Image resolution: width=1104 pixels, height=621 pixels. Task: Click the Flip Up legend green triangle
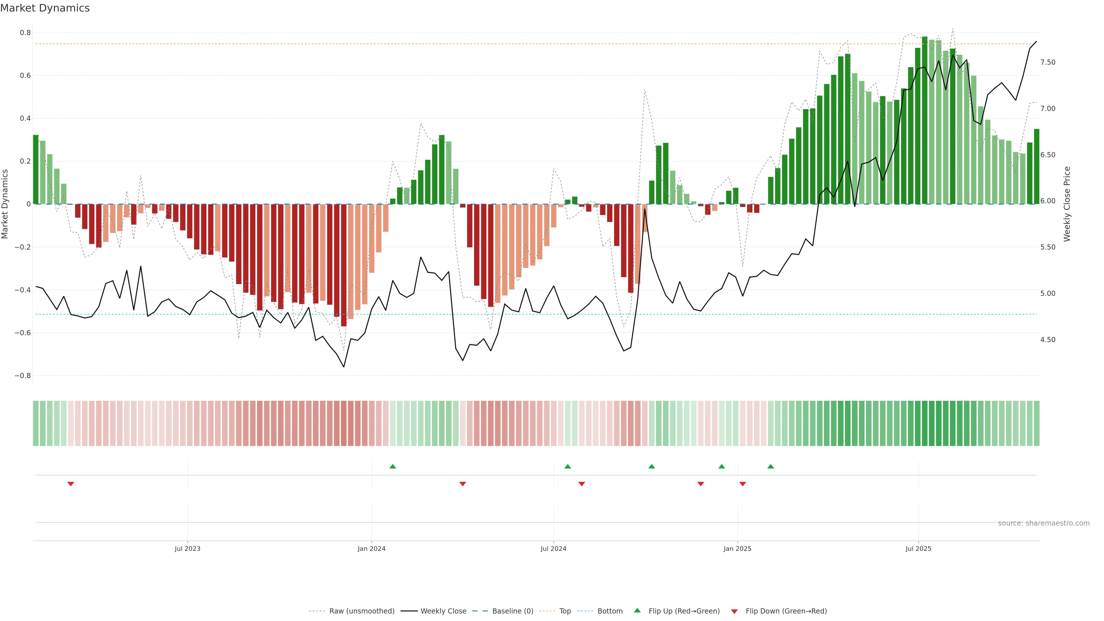coord(637,610)
